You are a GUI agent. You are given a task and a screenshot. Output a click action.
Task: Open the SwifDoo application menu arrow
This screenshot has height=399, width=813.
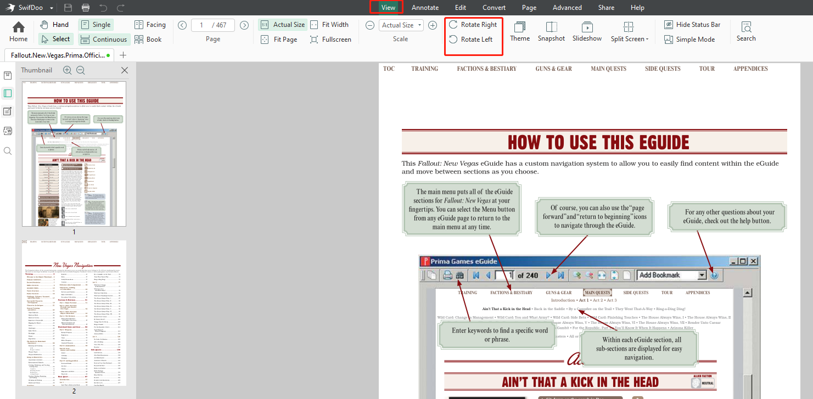pos(52,8)
